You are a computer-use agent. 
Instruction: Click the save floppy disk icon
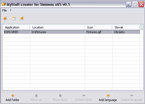tap(13, 18)
